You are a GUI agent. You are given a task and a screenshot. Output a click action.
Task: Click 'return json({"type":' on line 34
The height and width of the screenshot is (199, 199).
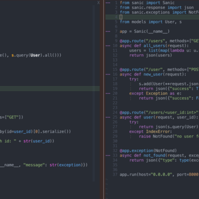point(153,160)
